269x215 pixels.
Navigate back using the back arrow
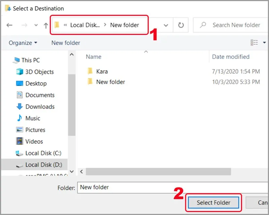9,25
